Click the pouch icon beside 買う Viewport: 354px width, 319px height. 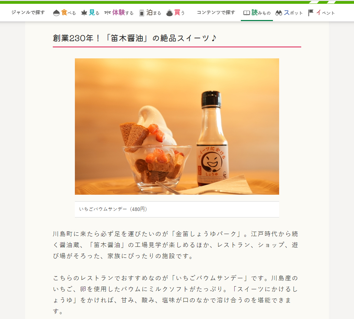(169, 13)
